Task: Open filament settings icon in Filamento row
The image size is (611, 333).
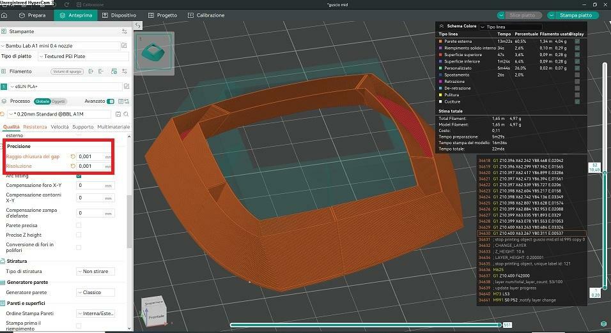Action: pos(124,71)
